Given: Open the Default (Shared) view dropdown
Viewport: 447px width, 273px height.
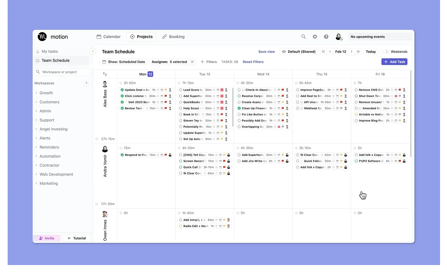Looking at the screenshot, I should click(298, 51).
